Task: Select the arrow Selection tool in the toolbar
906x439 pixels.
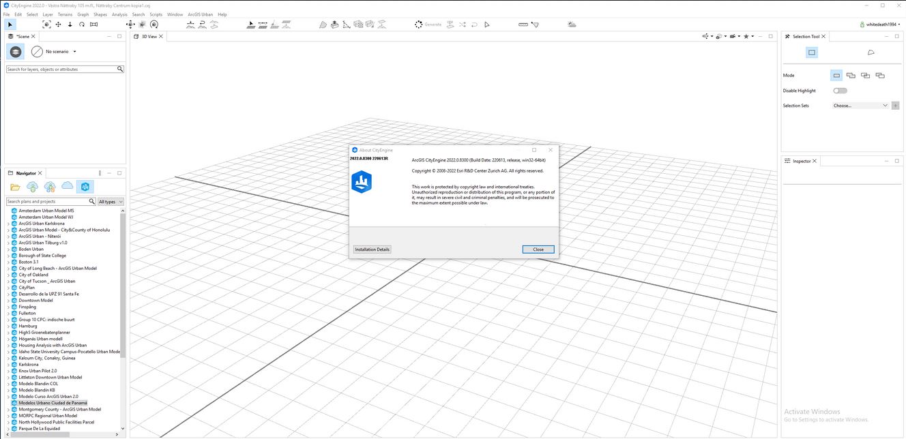Action: [10, 25]
